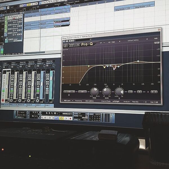
Task: Toggle the SYNC button in transport
Action: [76, 119]
